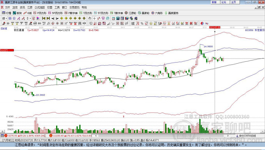Click the calendar date icon
Screen dimensions: 265x150
point(113,18)
